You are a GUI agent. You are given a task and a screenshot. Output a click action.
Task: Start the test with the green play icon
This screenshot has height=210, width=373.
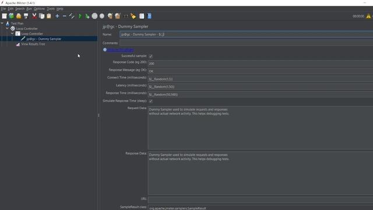pos(80,16)
